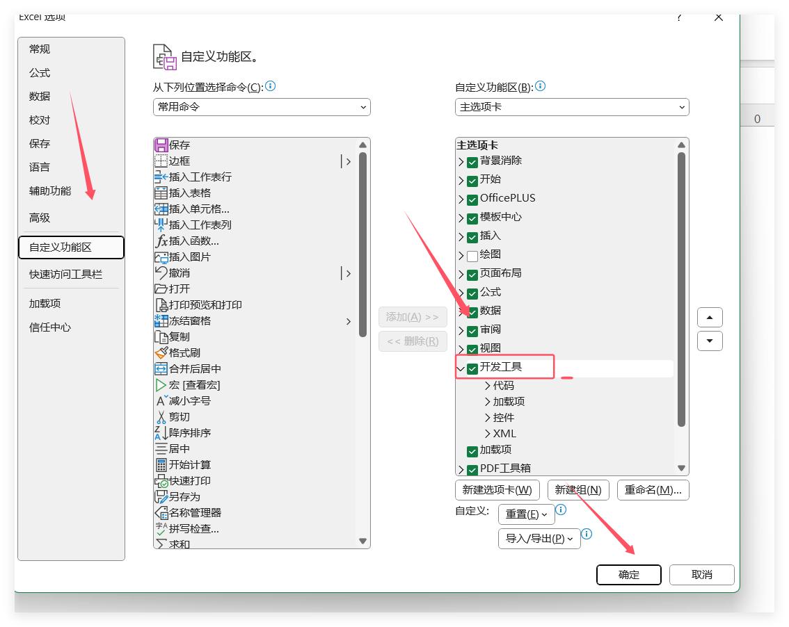
Task: Open the 导入/导出(P) dropdown button
Action: tap(539, 539)
